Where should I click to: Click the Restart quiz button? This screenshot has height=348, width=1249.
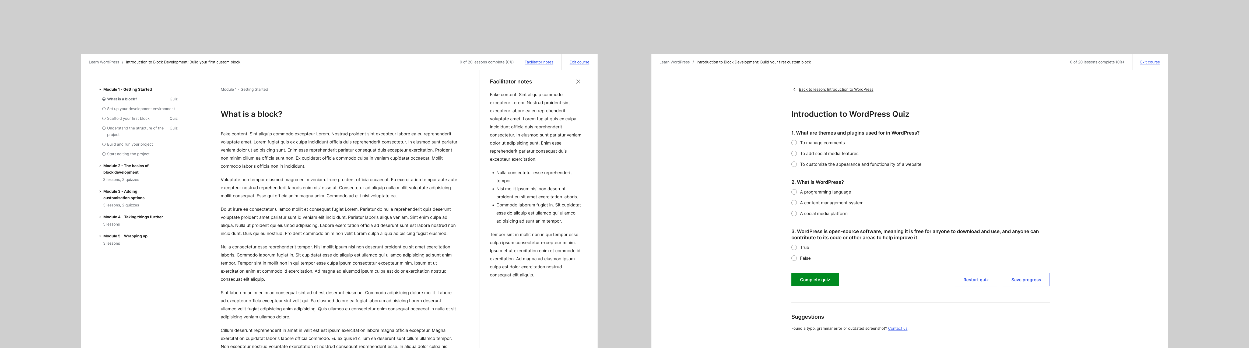[976, 280]
